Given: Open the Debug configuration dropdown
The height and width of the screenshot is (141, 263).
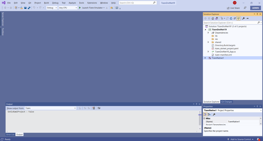Looking at the screenshot, I should pyautogui.click(x=52, y=8).
